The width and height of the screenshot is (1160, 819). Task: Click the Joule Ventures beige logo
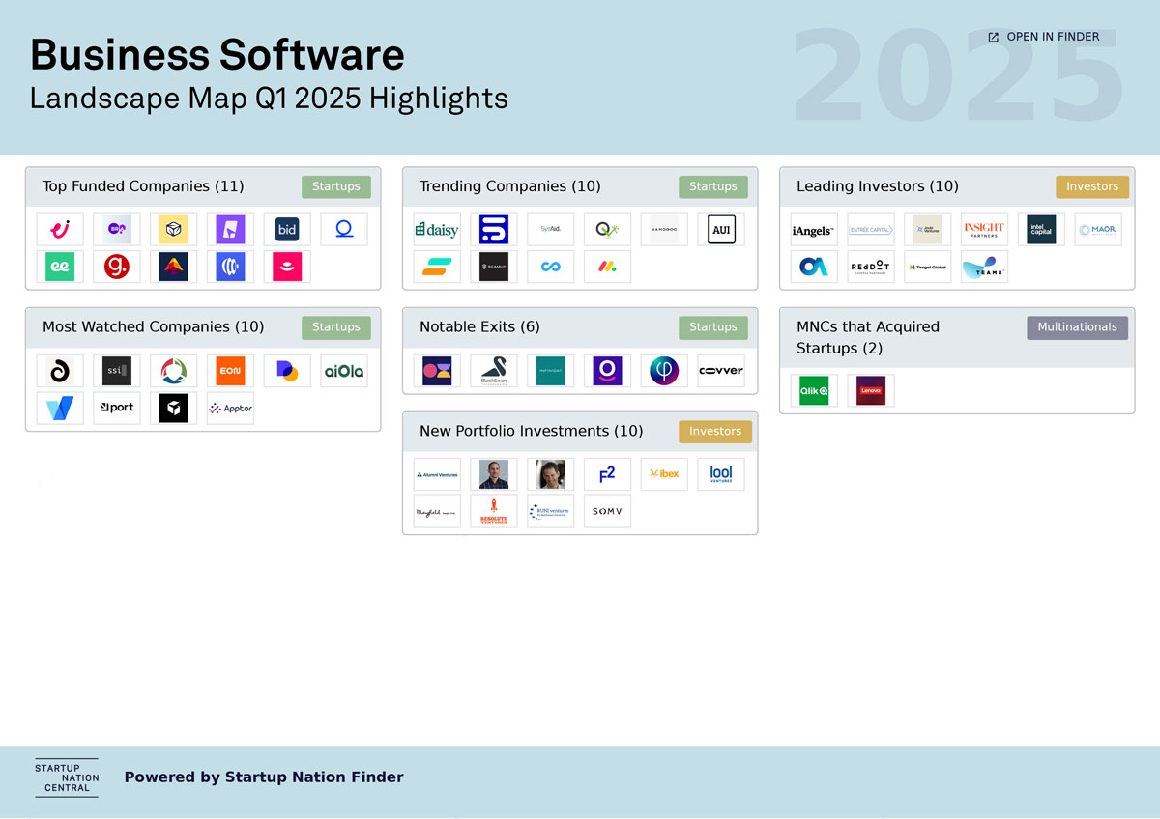click(928, 229)
